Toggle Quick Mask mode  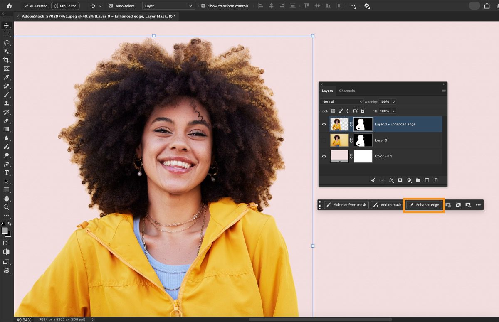[6, 243]
